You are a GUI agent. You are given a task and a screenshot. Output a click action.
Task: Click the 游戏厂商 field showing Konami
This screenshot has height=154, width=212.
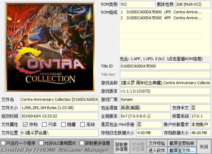pyautogui.click(x=165, y=100)
